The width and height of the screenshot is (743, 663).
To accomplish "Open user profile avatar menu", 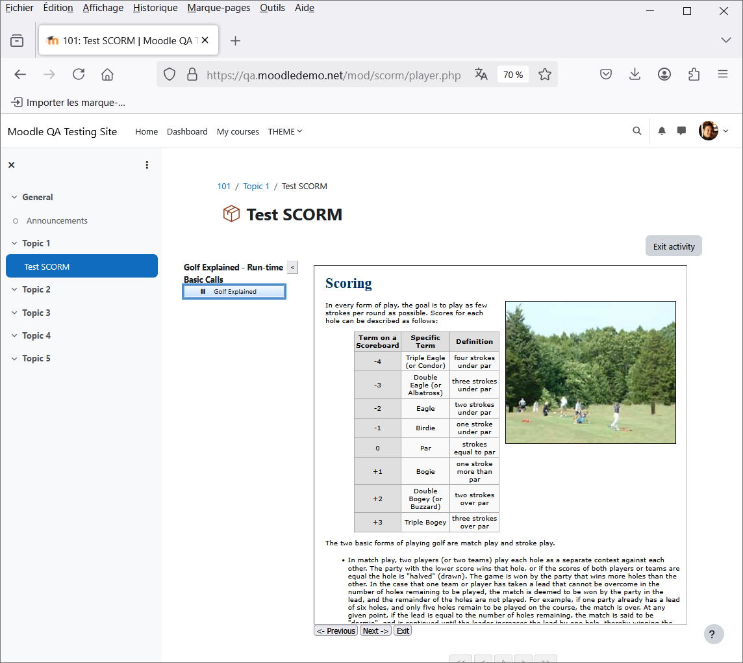I will [x=713, y=131].
